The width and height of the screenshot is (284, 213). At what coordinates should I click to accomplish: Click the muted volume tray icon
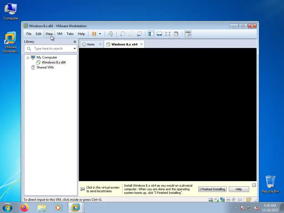256,208
